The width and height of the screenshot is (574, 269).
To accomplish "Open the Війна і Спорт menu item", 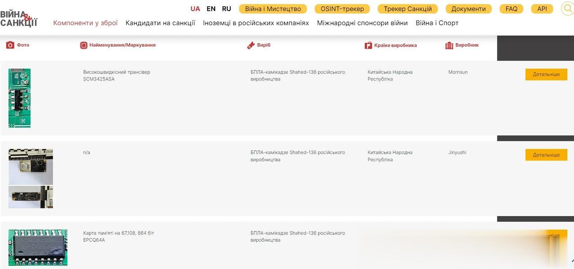I will click(437, 23).
